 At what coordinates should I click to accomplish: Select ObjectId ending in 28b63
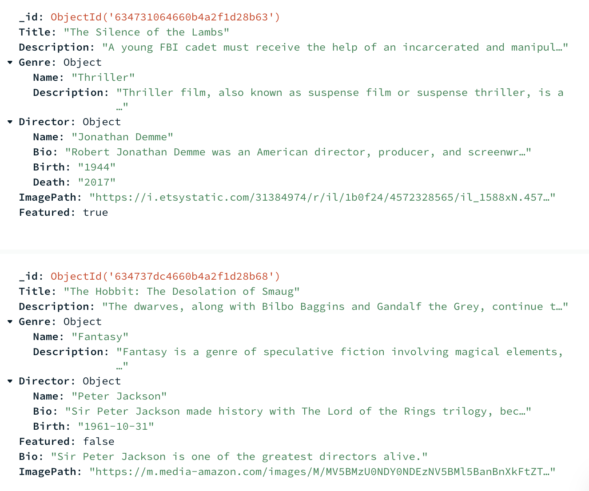coord(165,17)
